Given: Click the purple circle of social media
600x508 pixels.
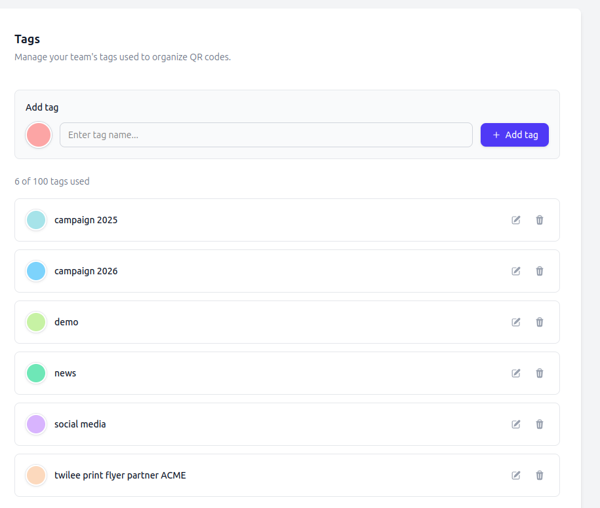Looking at the screenshot, I should click(x=36, y=424).
